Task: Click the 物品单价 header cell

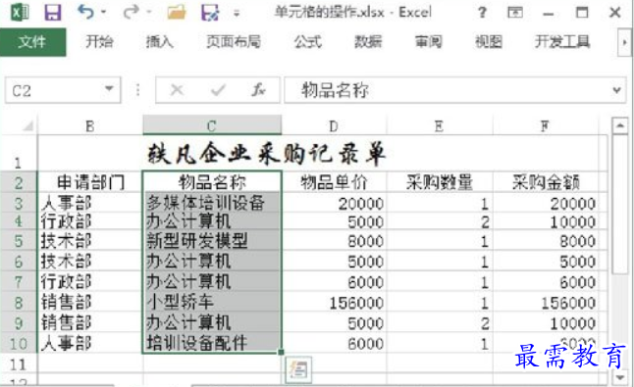Action: (334, 182)
